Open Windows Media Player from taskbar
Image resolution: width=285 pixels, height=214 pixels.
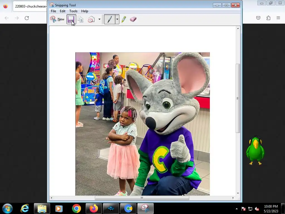point(59,208)
